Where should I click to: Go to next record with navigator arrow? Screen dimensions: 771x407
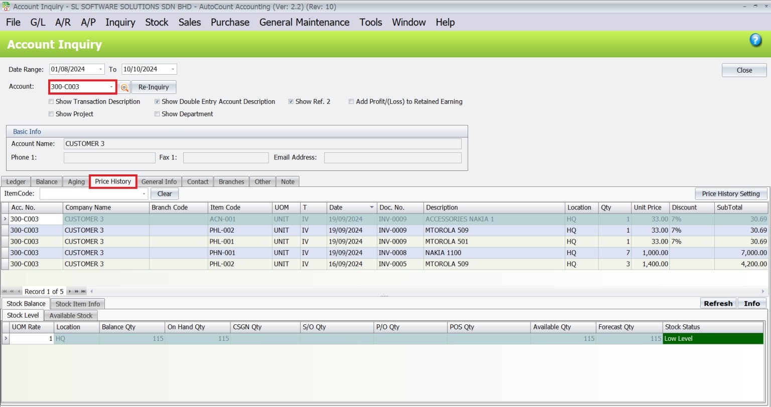click(70, 291)
